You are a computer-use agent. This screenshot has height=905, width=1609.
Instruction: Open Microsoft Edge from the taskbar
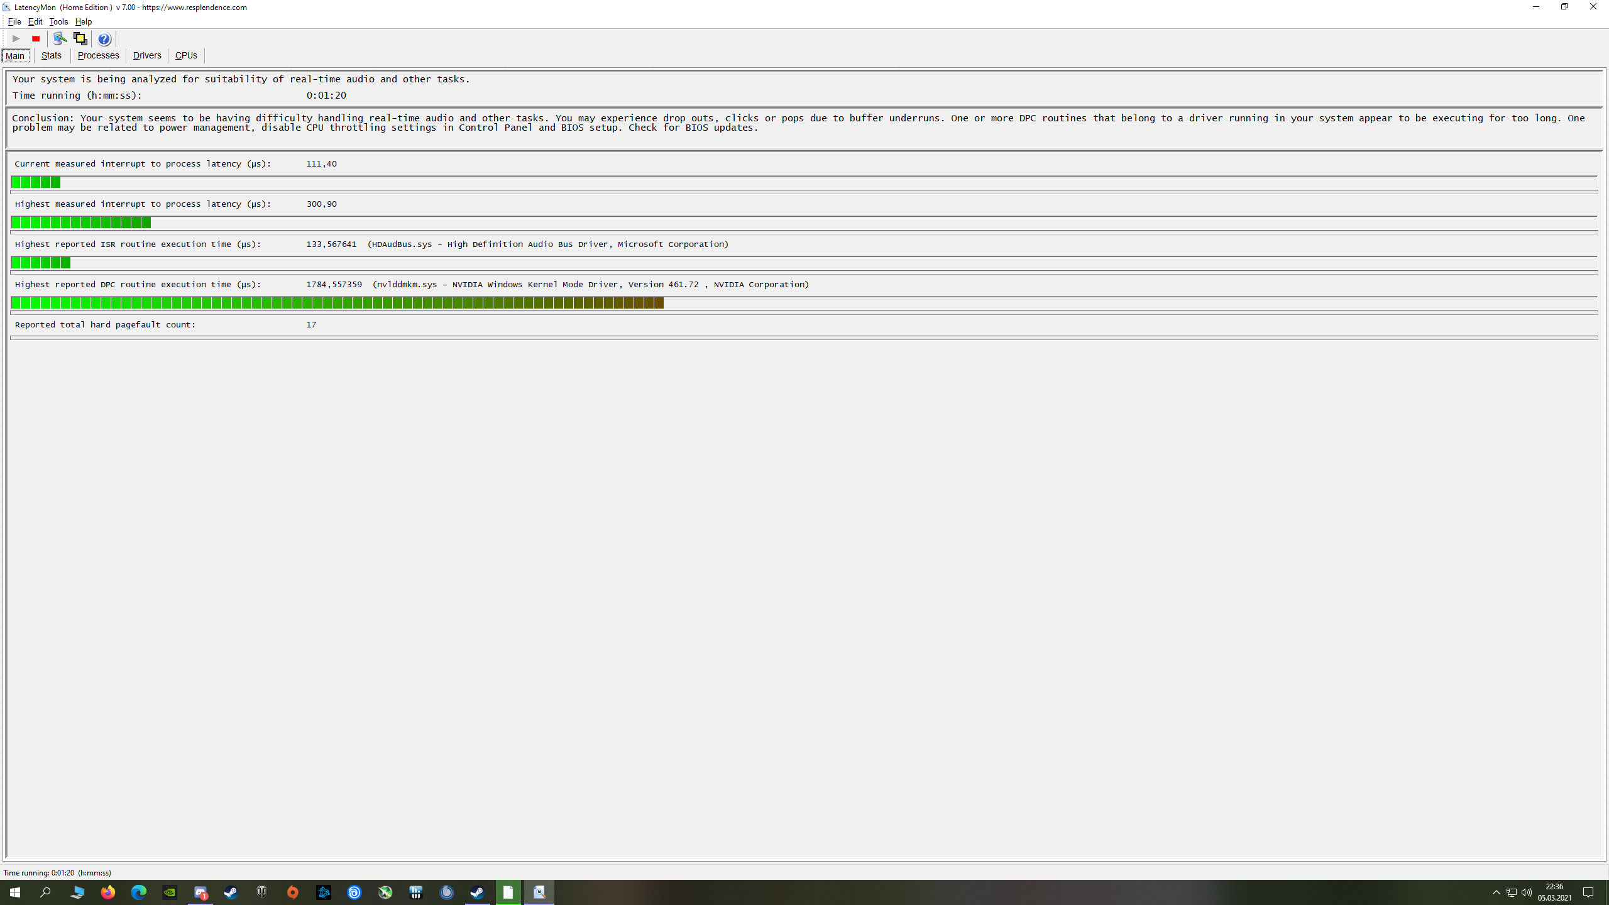click(x=139, y=892)
